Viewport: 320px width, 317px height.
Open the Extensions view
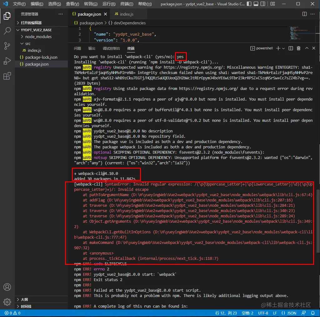click(x=7, y=76)
